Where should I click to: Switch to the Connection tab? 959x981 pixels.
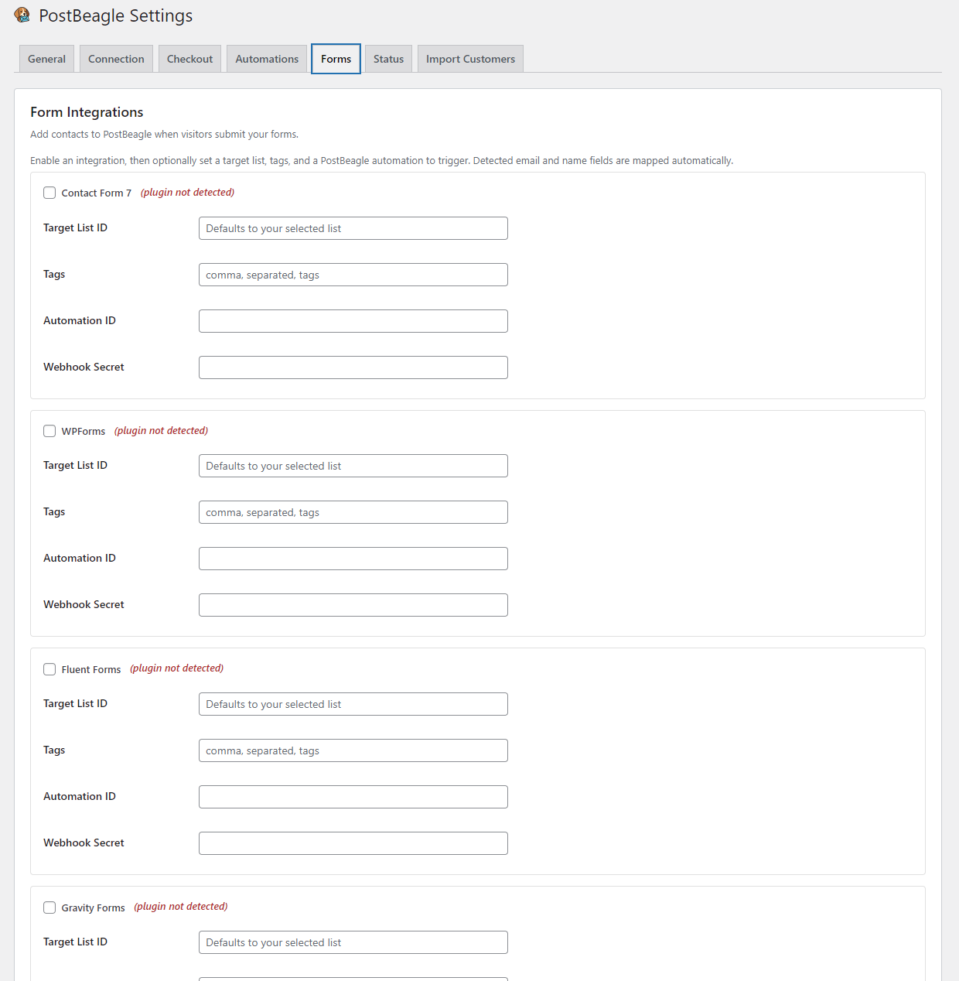(x=116, y=59)
